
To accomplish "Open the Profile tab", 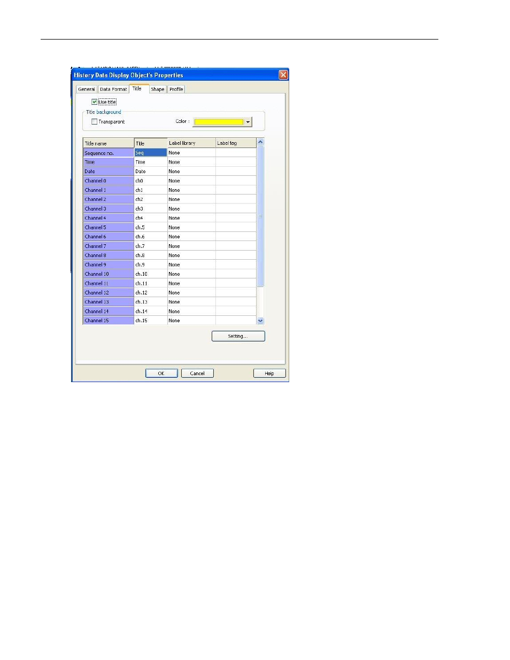I will click(176, 89).
